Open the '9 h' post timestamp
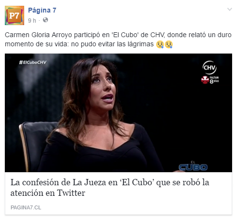Viewport: 235px width, 219px height. (32, 20)
